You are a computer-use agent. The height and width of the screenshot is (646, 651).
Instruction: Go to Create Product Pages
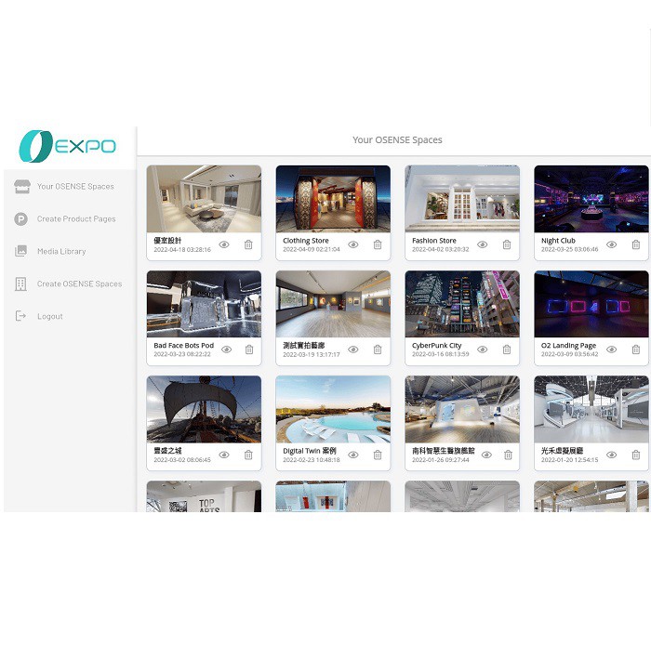[75, 219]
